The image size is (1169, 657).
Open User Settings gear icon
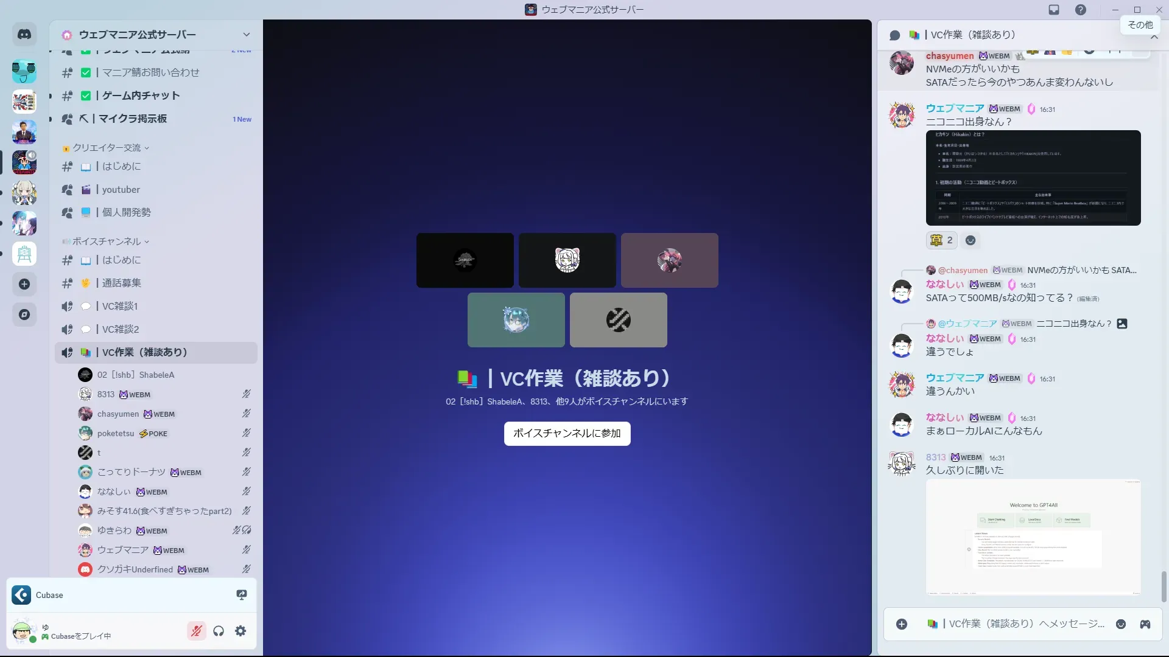coord(240,631)
